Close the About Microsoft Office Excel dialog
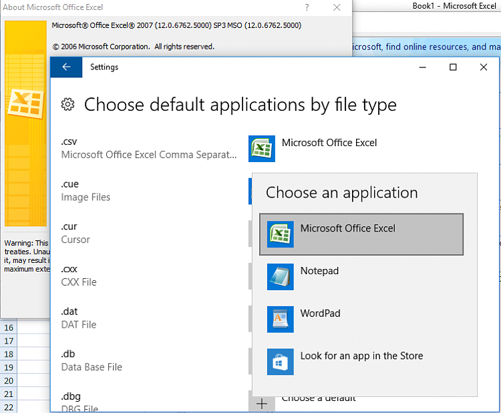Viewport: 501px width, 413px height. (x=337, y=7)
